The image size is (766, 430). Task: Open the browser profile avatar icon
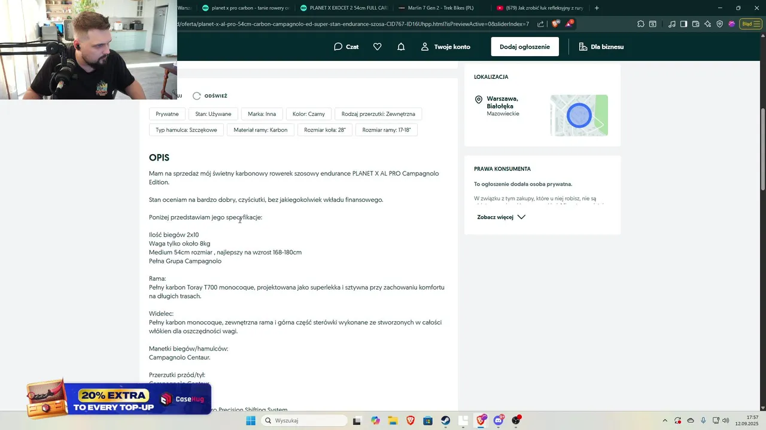click(731, 24)
